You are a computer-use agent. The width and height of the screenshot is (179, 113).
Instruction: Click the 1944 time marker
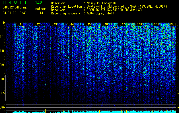point(71,24)
